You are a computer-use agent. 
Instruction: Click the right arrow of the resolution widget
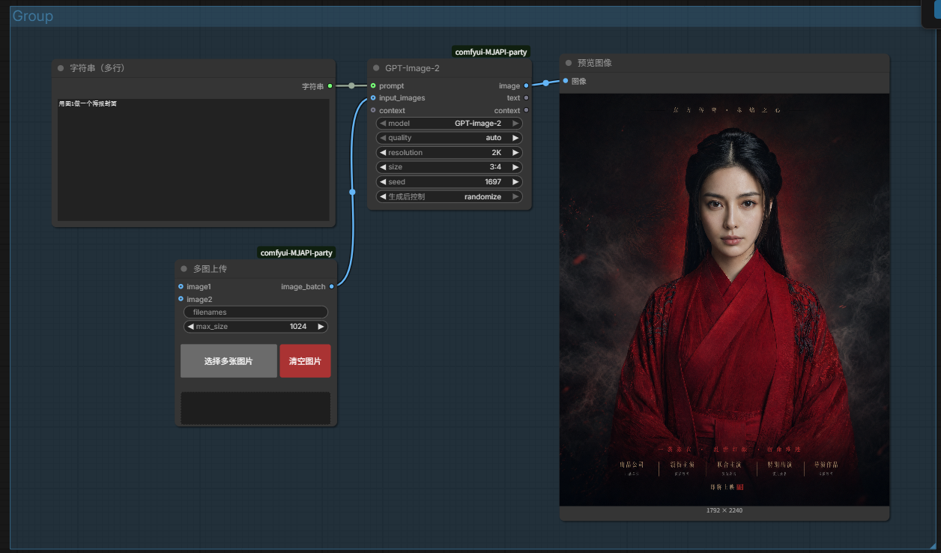515,153
